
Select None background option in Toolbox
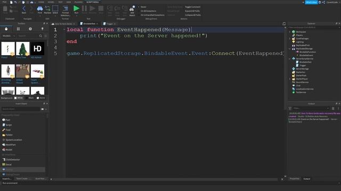40,98
